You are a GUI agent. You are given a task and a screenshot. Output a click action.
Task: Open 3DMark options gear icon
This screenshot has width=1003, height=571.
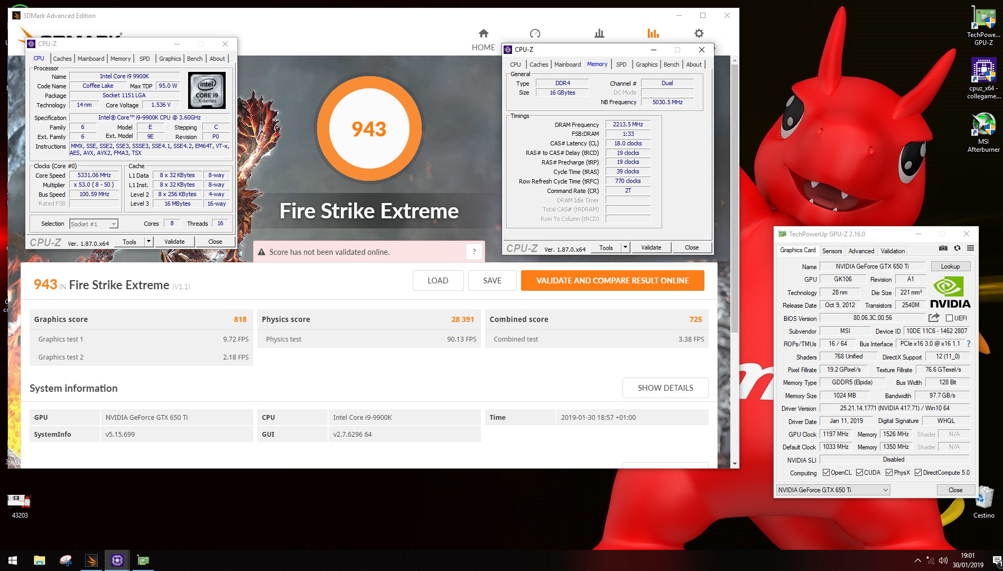click(x=699, y=34)
